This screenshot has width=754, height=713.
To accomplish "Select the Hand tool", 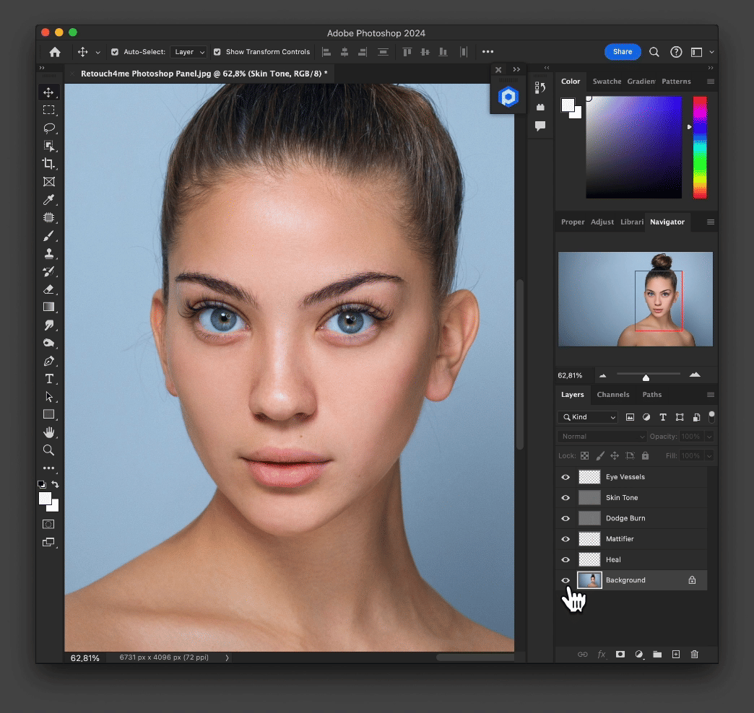I will pos(49,432).
